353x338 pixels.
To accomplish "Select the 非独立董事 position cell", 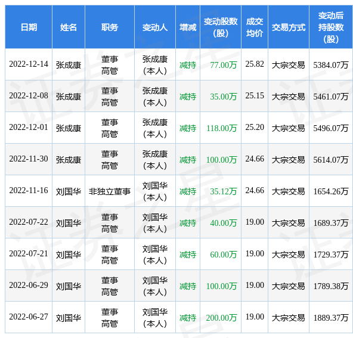I will tap(110, 191).
